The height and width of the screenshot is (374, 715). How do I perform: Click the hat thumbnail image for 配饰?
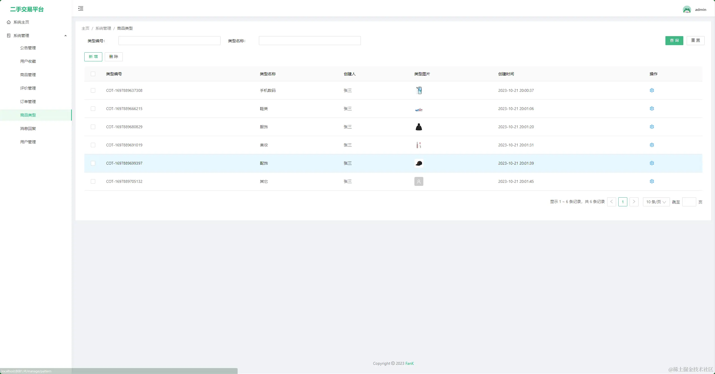pos(419,163)
